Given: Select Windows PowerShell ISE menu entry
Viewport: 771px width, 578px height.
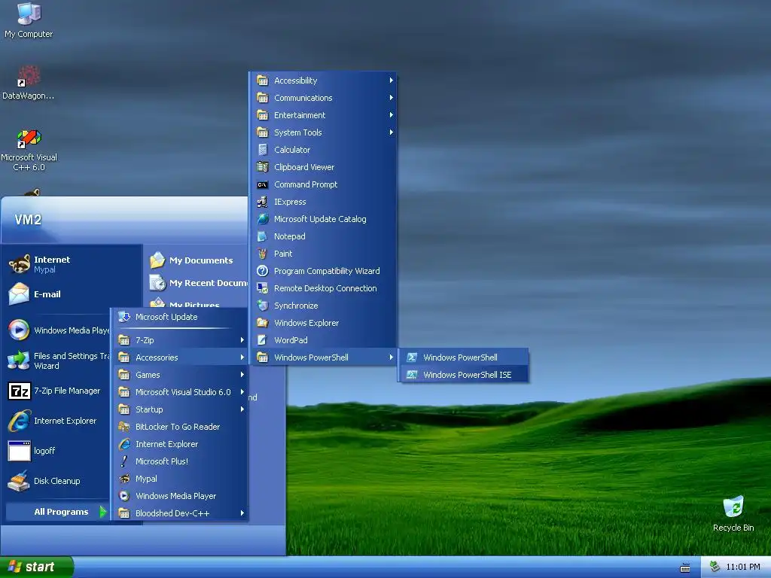Looking at the screenshot, I should (x=465, y=375).
